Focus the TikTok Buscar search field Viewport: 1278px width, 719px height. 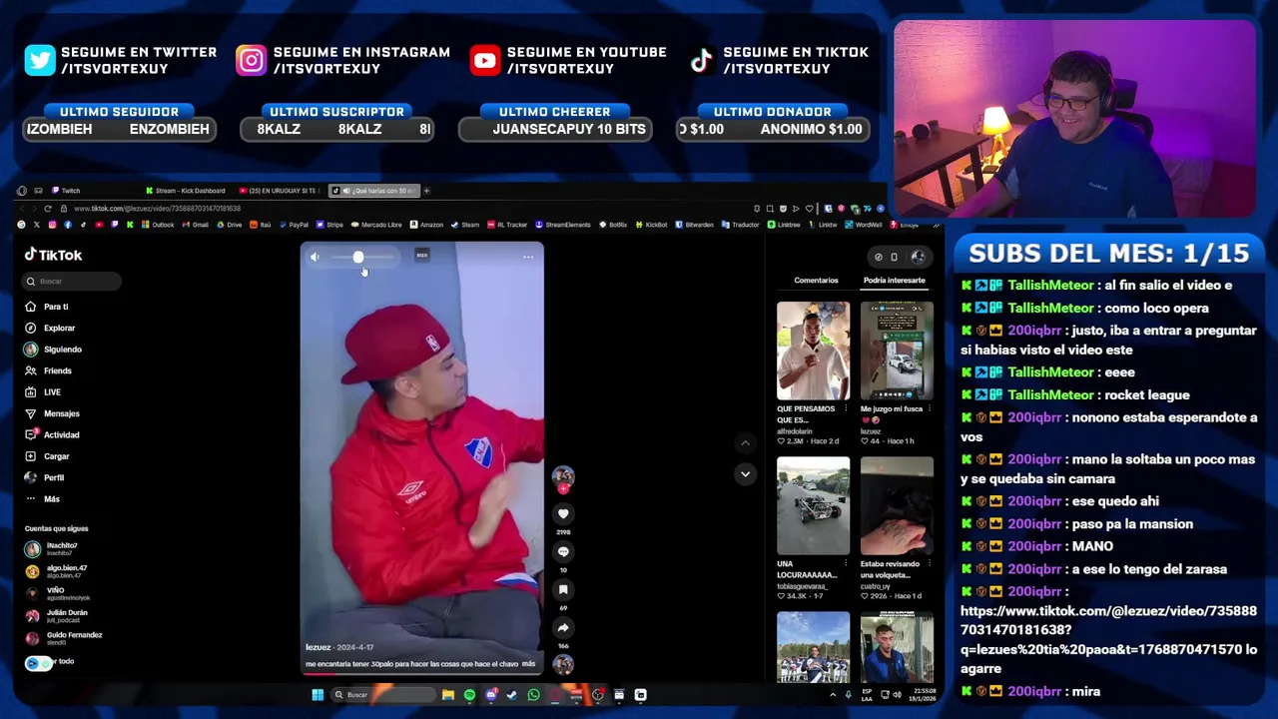[73, 282]
